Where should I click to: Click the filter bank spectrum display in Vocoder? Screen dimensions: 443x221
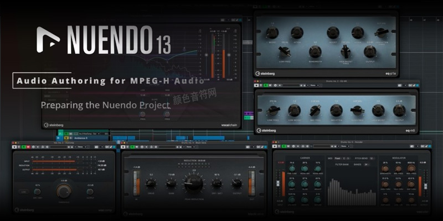point(352,192)
